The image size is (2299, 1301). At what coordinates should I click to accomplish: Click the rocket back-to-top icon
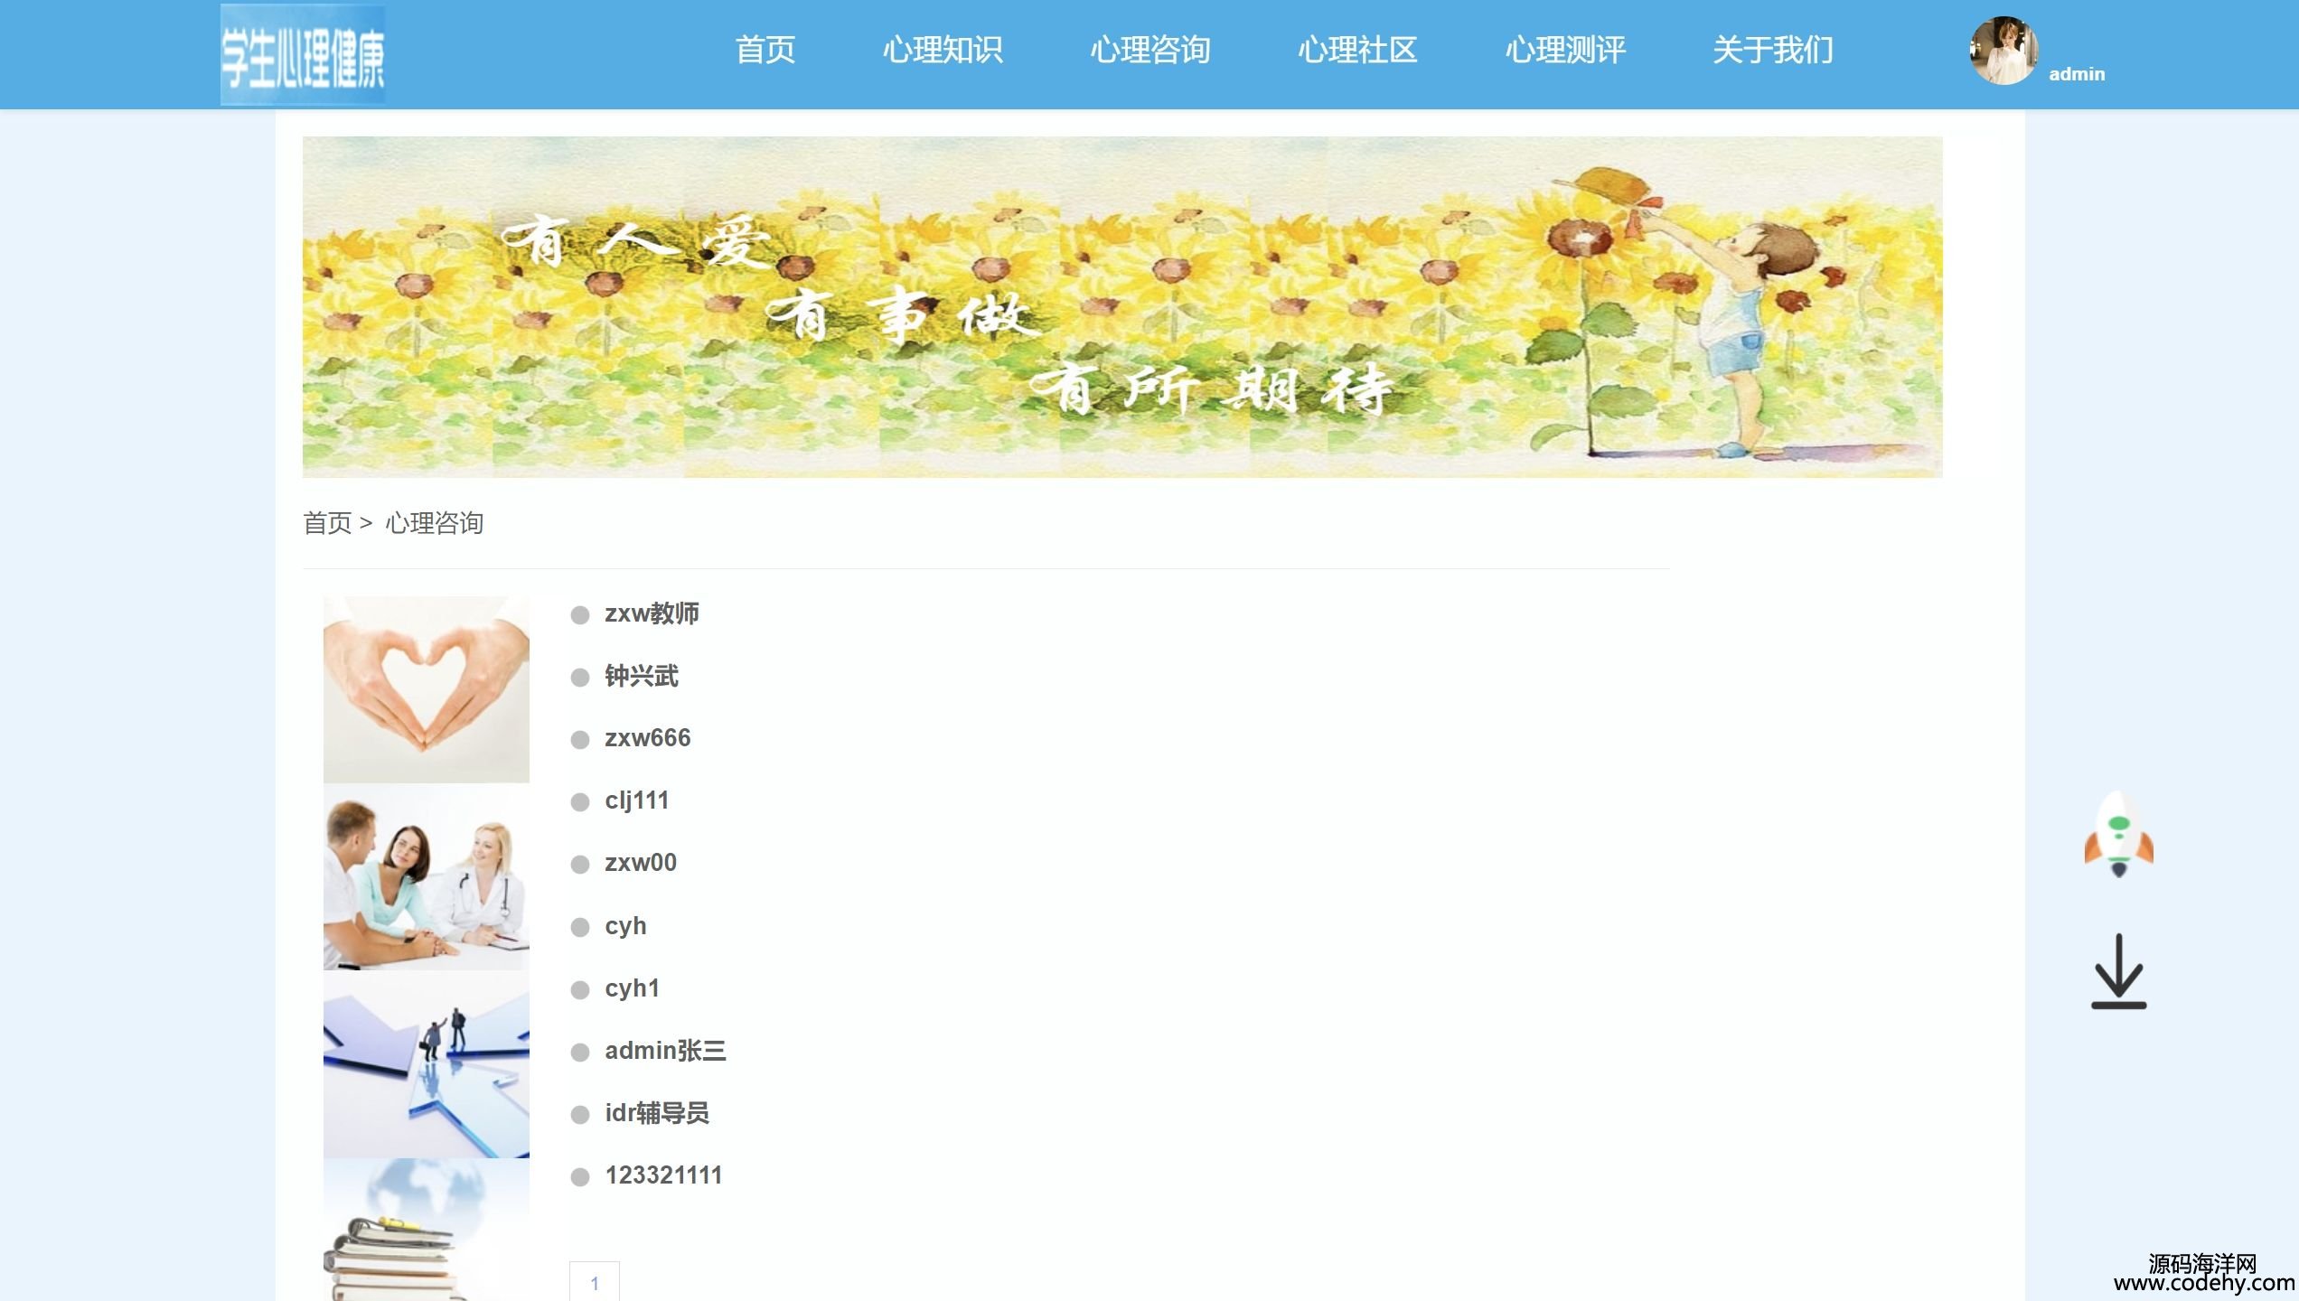(x=2118, y=834)
